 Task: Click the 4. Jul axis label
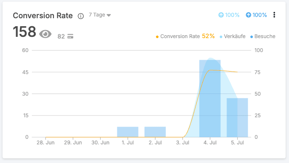tap(210, 143)
